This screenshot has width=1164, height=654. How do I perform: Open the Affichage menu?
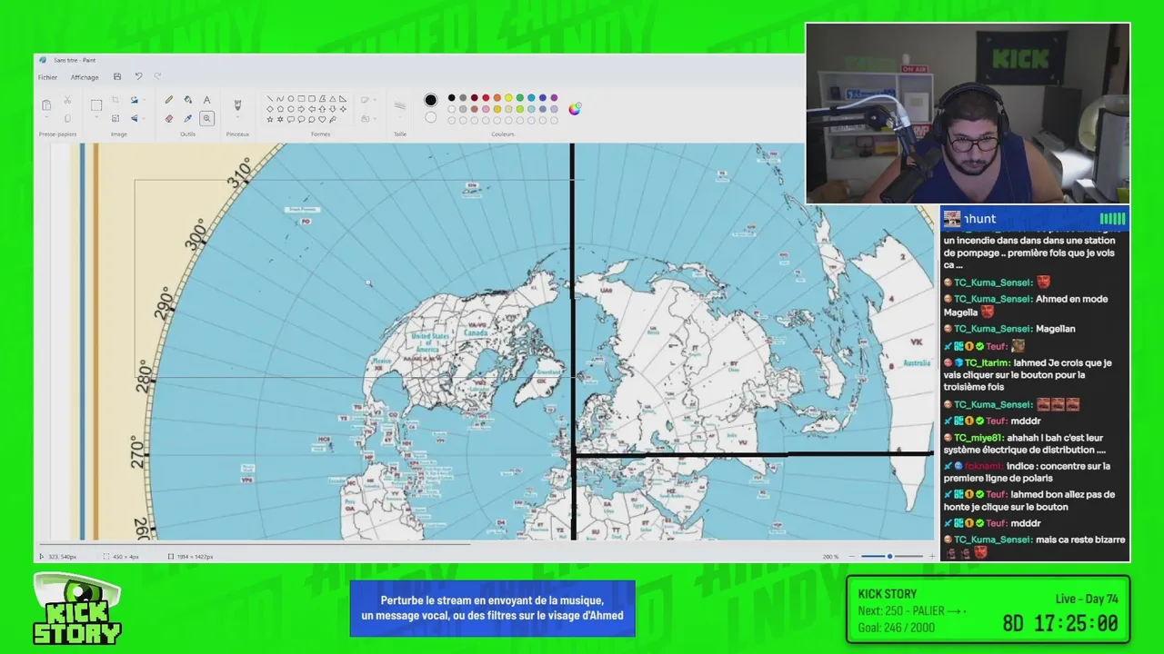click(85, 77)
